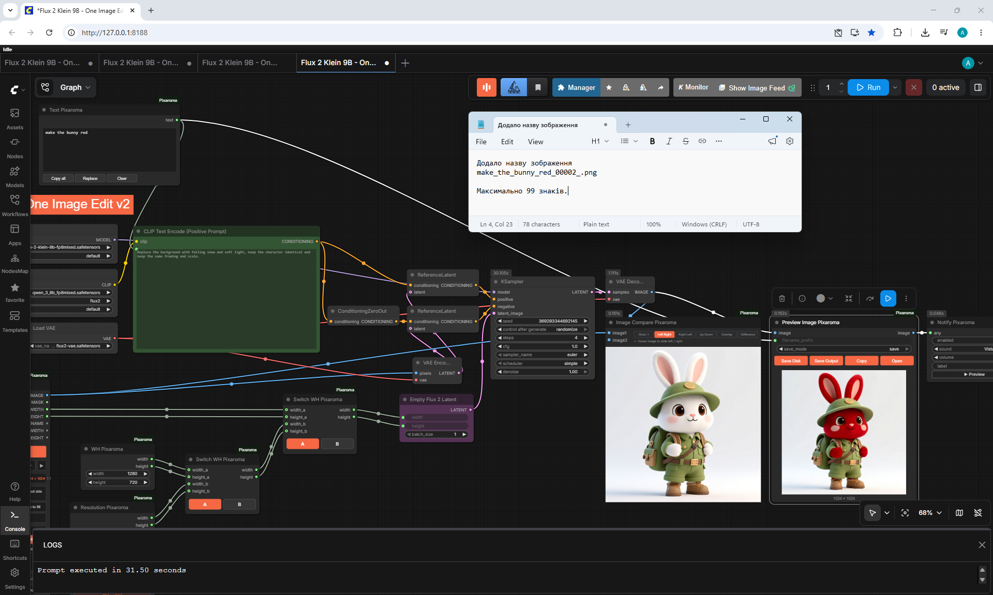Screen dimensions: 993x595
Task: Open list style dropdown in Notepad
Action: [x=629, y=141]
